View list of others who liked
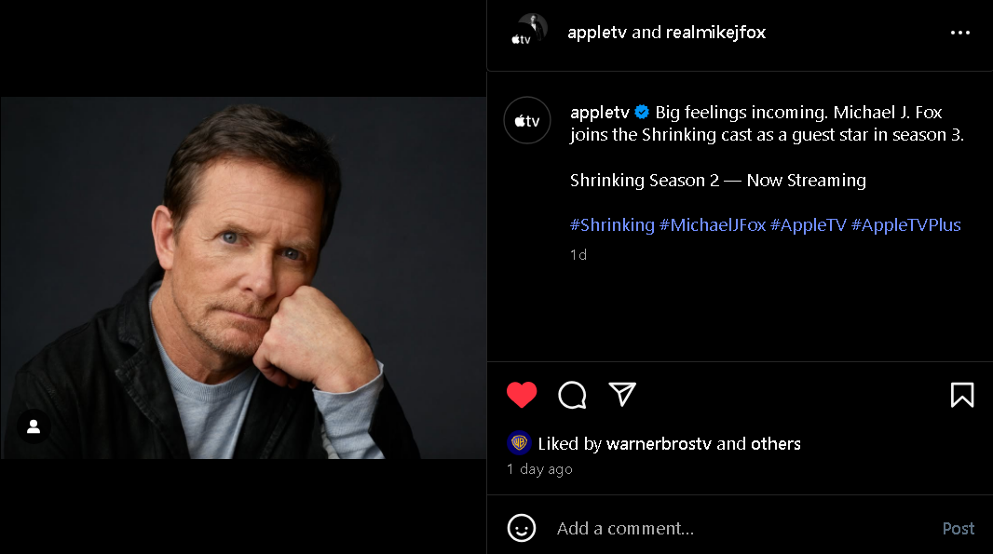Viewport: 993px width, 554px height. pyautogui.click(x=775, y=444)
